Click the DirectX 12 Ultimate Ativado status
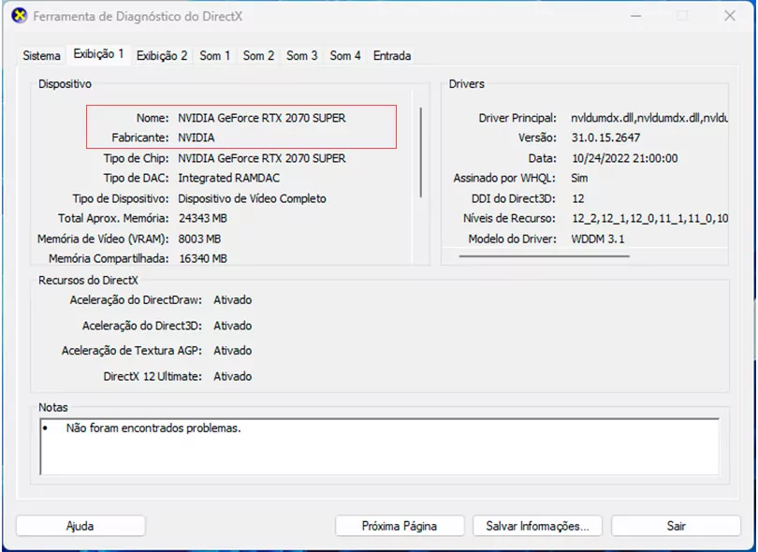The height and width of the screenshot is (552, 758). coord(232,376)
